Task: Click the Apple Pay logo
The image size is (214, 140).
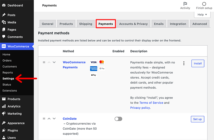Action: click(x=93, y=75)
